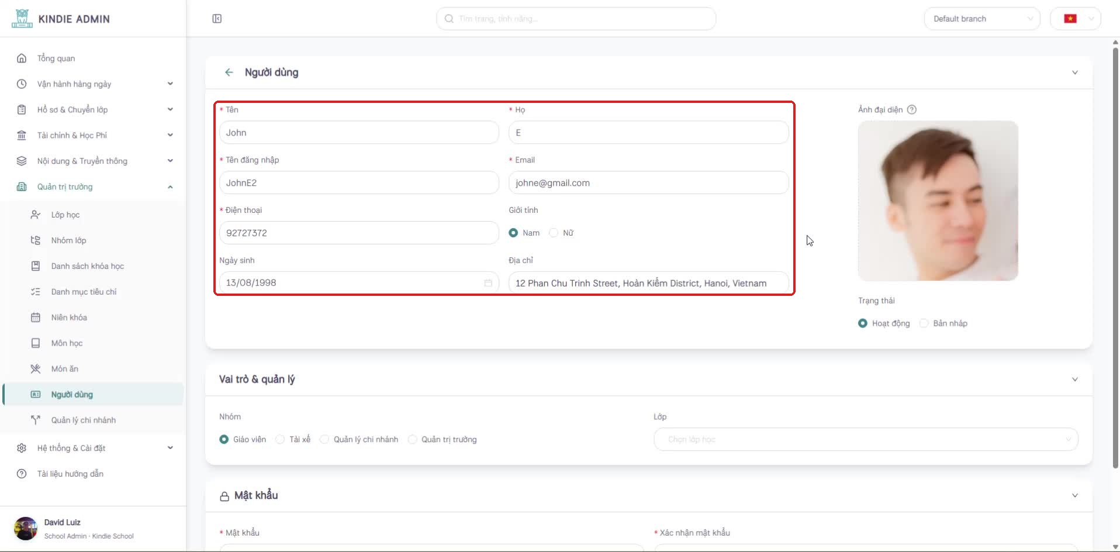1120x552 pixels.
Task: Click the question mark icon for Tài liệu hướng dẫn
Action: [x=22, y=474]
